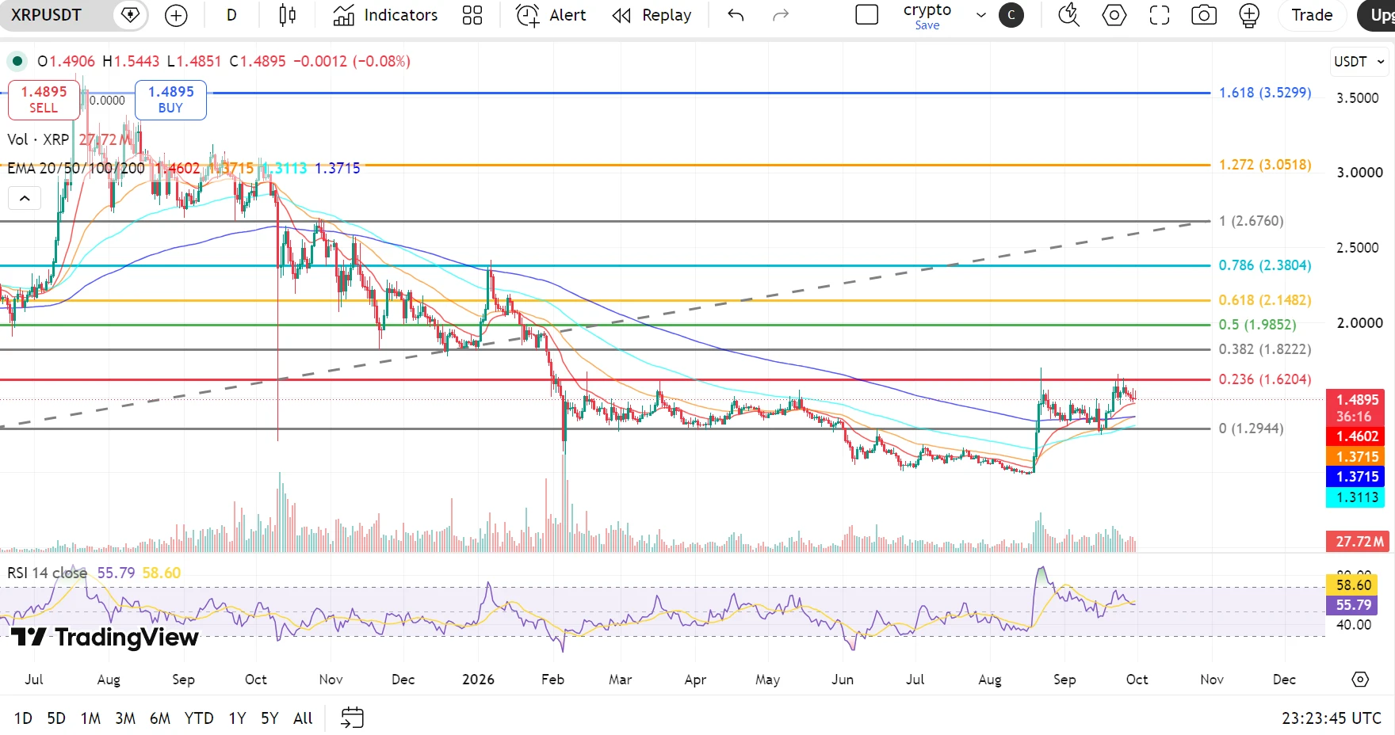Viewport: 1395px width, 735px height.
Task: Select the EMA 20/50/100/200 indicator label
Action: click(x=76, y=168)
